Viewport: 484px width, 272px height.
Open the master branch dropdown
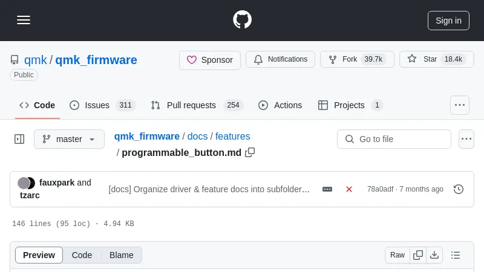(x=69, y=139)
